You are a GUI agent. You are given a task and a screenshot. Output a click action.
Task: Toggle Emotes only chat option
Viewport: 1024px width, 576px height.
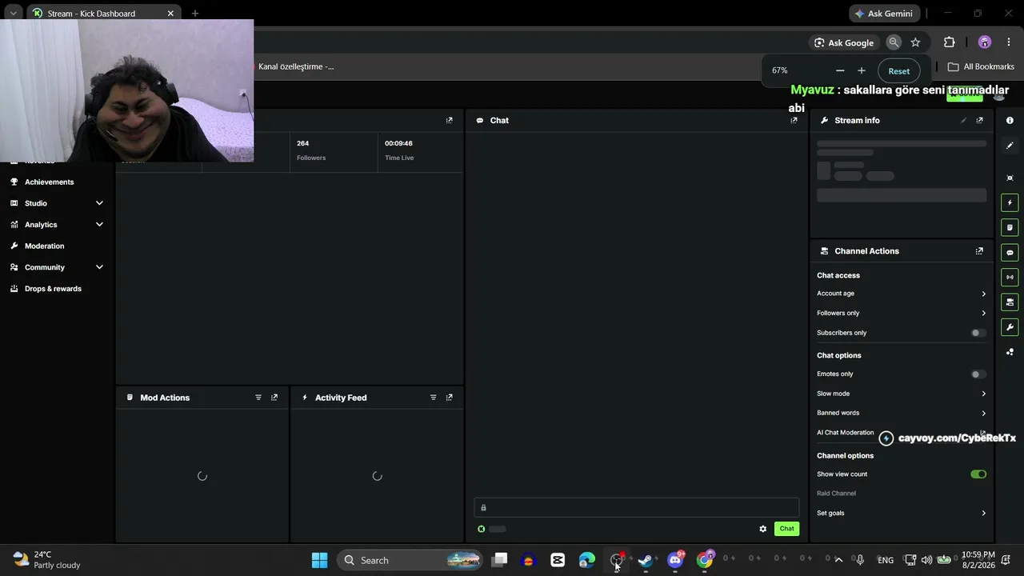pyautogui.click(x=978, y=374)
